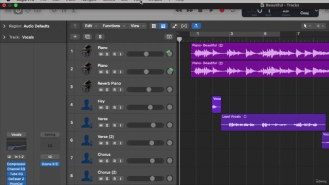Open the Editors scissors icon
The width and height of the screenshot is (329, 185).
pos(74,11)
